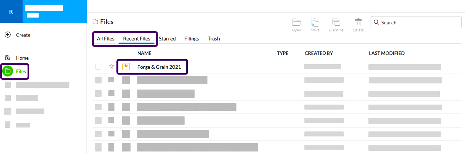The height and width of the screenshot is (154, 465).
Task: View the Trash tab
Action: [x=214, y=39]
